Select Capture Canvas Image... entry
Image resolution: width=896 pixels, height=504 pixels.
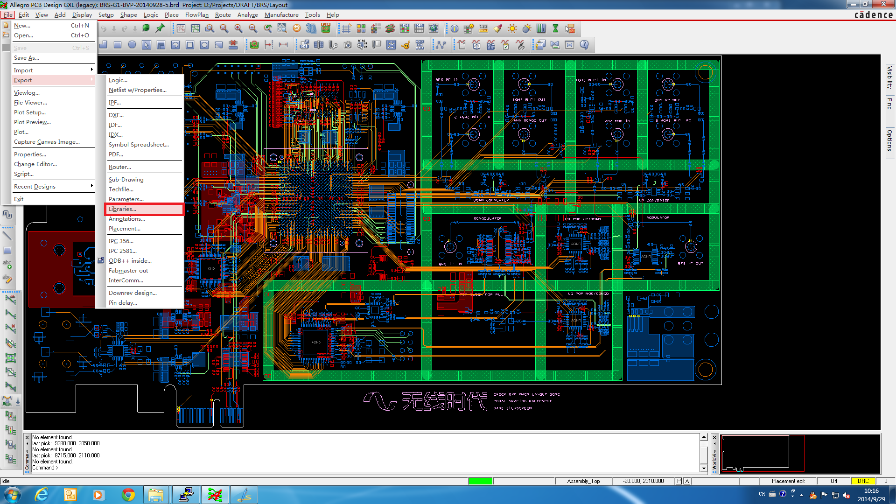pos(53,142)
